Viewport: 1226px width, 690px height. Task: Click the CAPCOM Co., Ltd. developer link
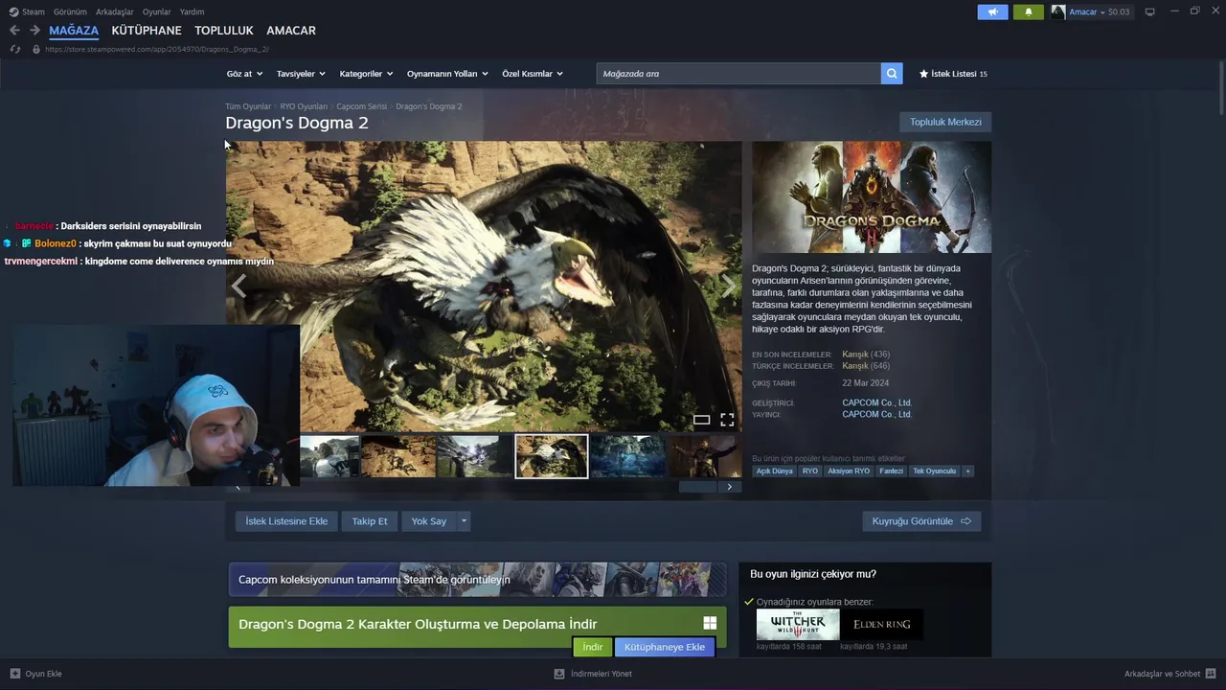[876, 402]
